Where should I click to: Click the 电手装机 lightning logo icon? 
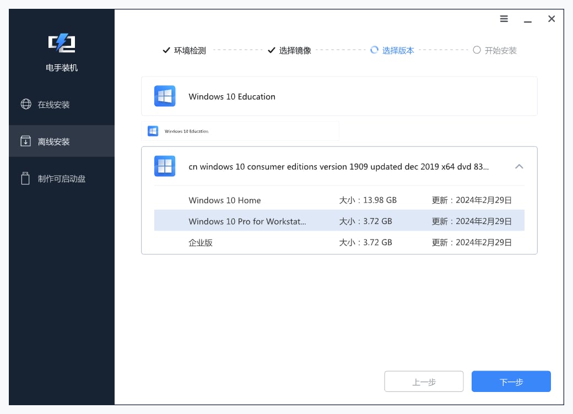pos(62,43)
